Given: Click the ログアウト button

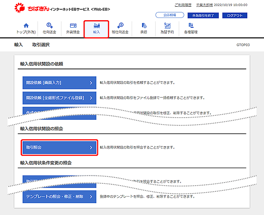Looking at the screenshot, I should (235, 15).
